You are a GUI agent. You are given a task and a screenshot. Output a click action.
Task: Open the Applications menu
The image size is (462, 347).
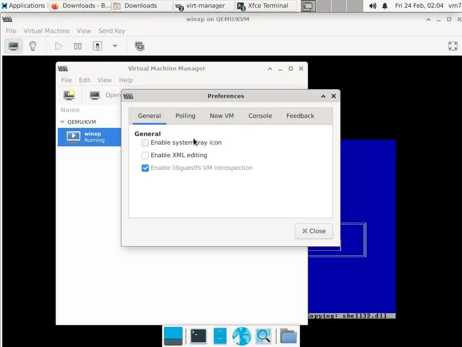[25, 5]
